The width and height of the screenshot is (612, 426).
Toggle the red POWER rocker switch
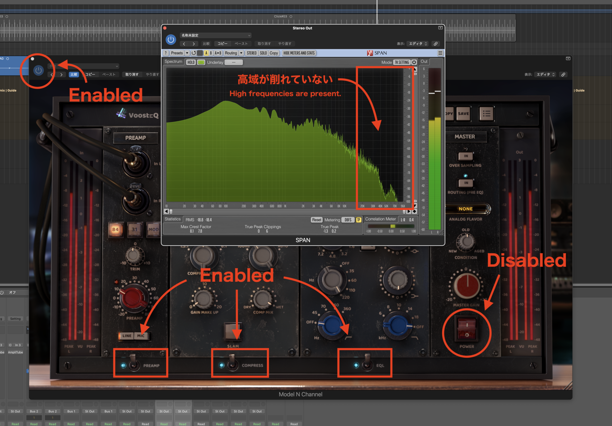(467, 329)
